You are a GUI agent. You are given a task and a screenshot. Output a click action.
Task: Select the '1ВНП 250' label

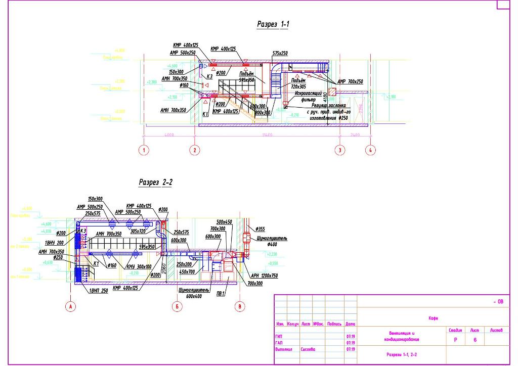(x=99, y=291)
